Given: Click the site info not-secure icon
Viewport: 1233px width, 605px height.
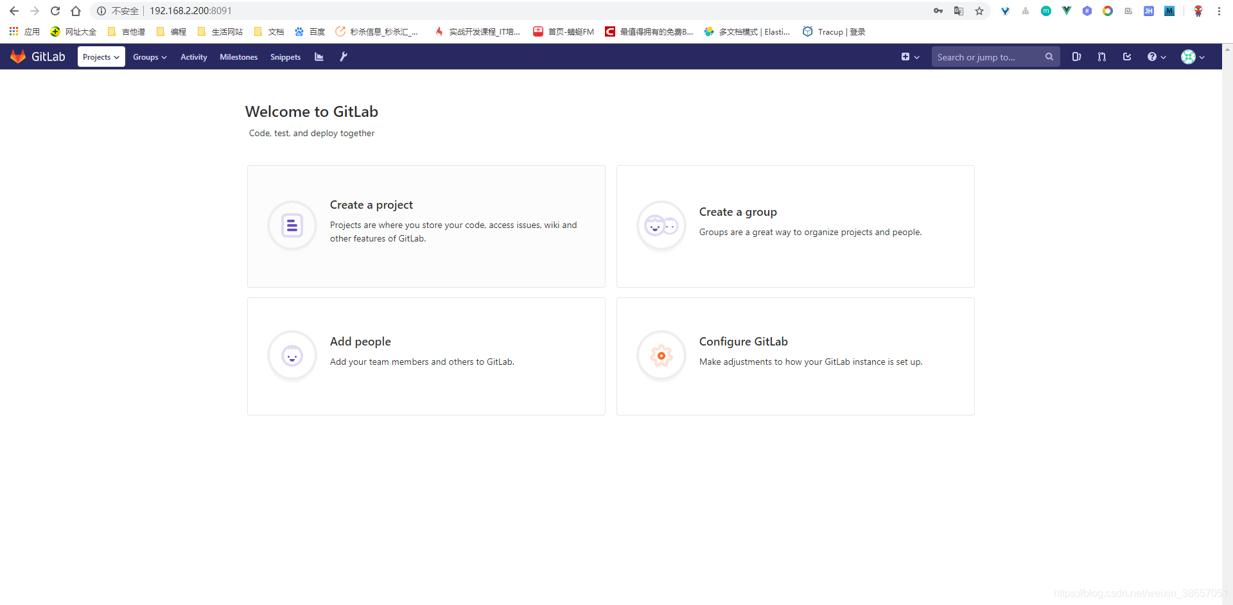Looking at the screenshot, I should [101, 11].
